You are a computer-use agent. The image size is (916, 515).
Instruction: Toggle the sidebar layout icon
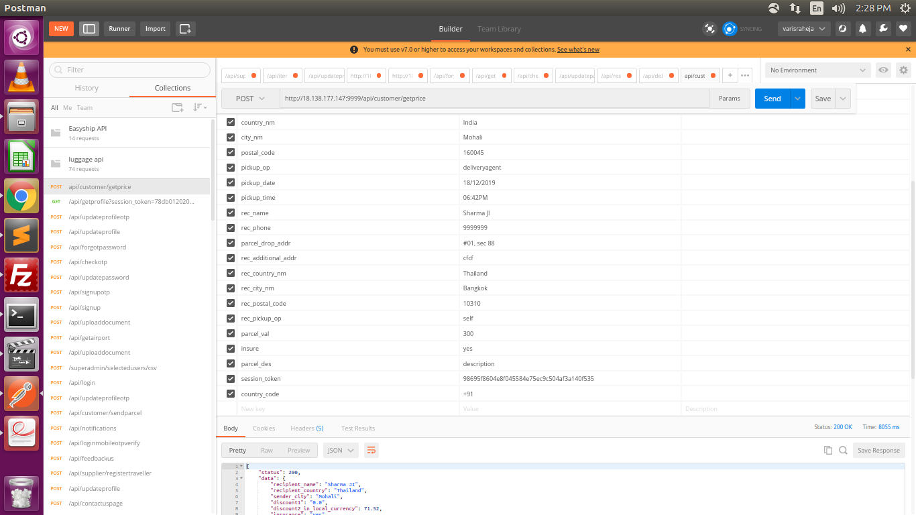tap(89, 29)
